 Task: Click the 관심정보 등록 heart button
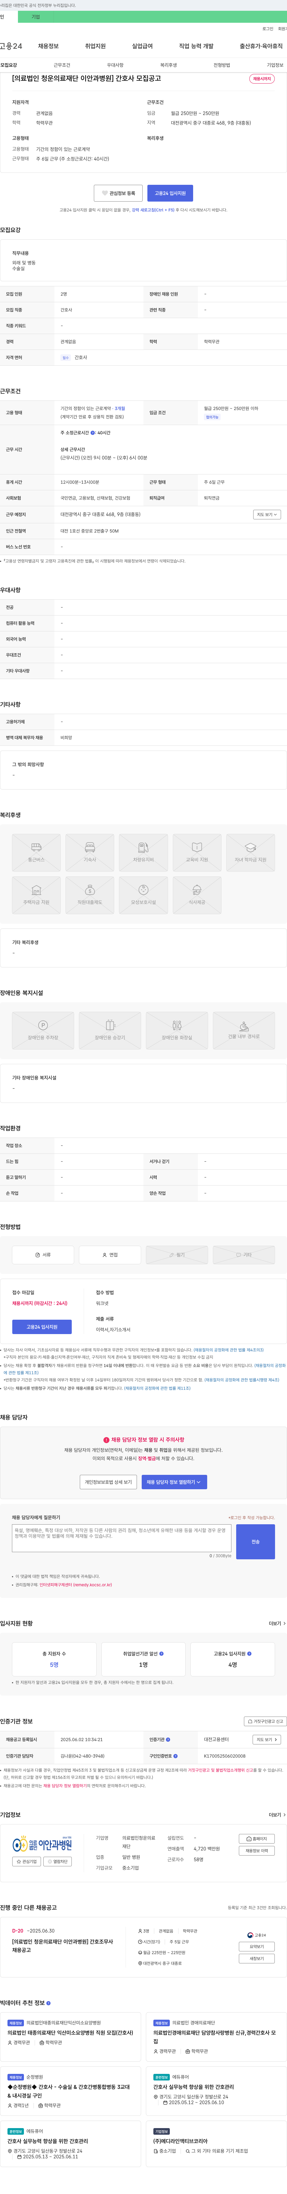(x=118, y=193)
